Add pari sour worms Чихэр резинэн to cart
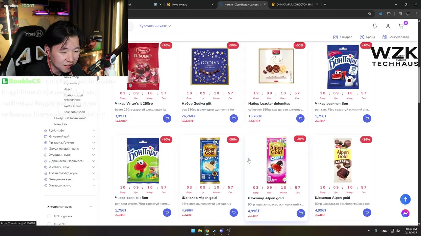Viewport: 421px width, 236px height. [x=167, y=213]
